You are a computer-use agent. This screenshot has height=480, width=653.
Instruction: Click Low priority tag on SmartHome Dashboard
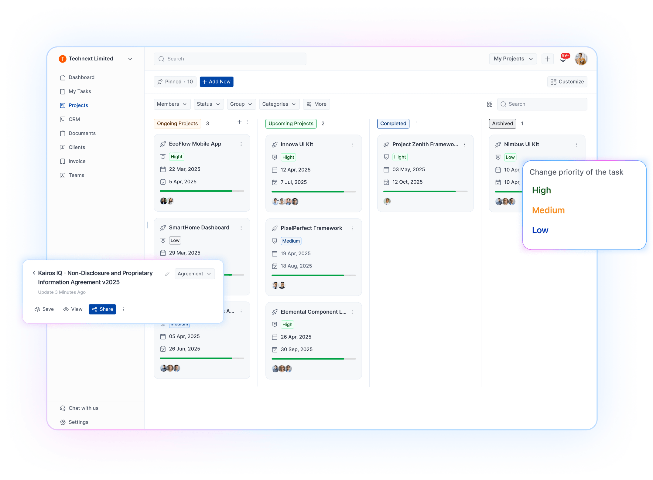tap(175, 240)
